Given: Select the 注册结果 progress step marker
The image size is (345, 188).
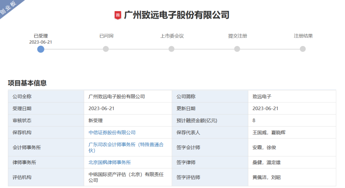Looking at the screenshot, I should point(303,49).
